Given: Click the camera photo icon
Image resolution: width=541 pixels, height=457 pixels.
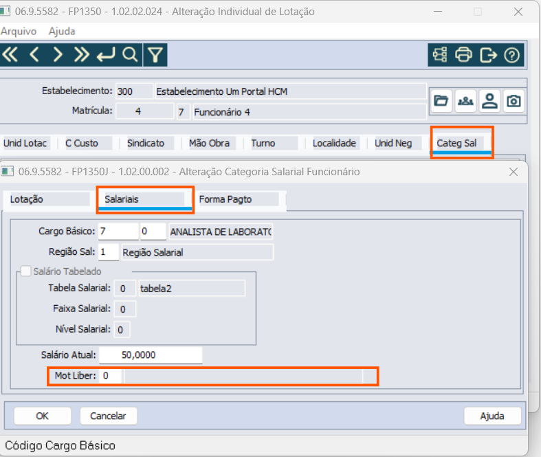Looking at the screenshot, I should (514, 101).
